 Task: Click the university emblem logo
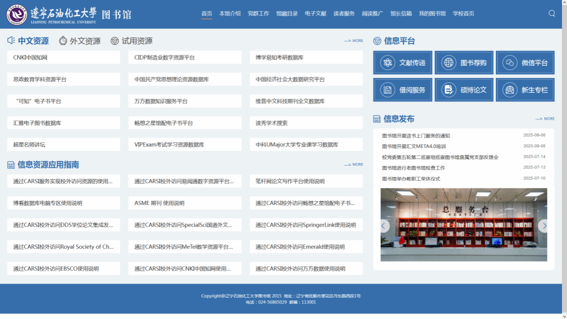pos(17,15)
